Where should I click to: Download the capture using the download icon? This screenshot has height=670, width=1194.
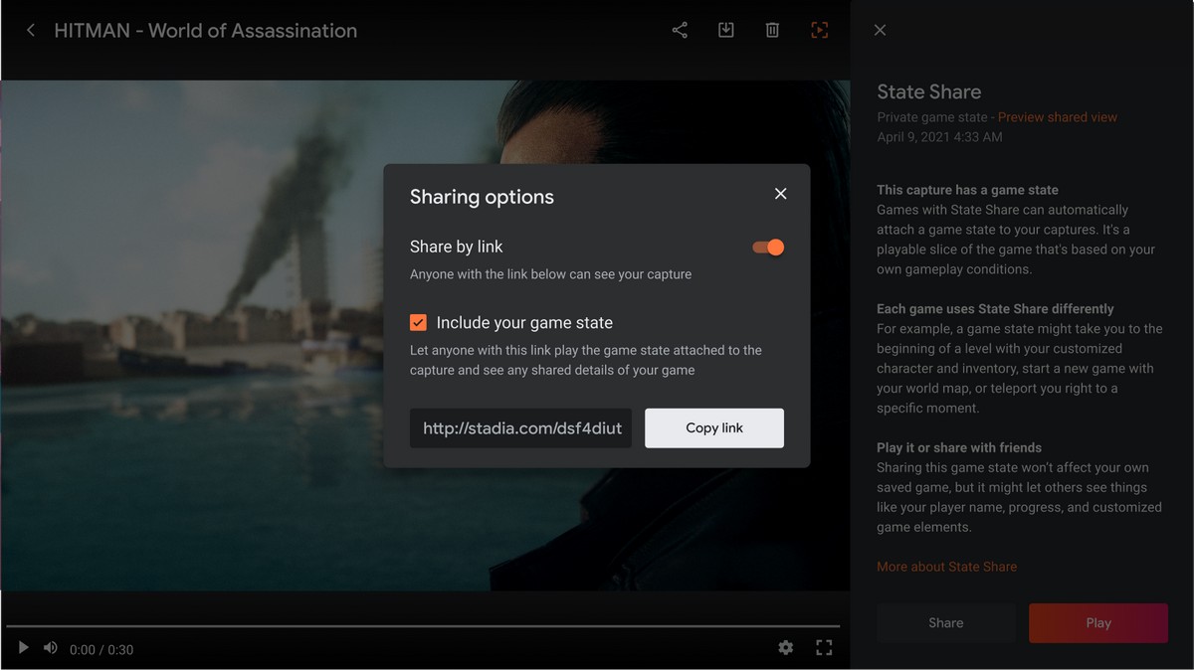tap(725, 30)
